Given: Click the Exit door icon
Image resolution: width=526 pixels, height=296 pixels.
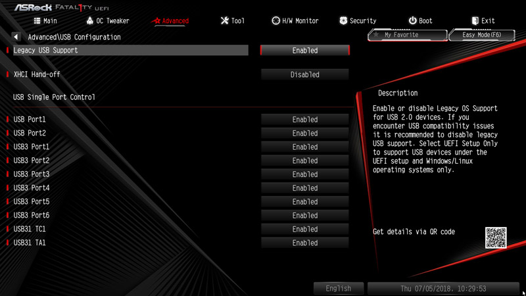Looking at the screenshot, I should [x=475, y=21].
